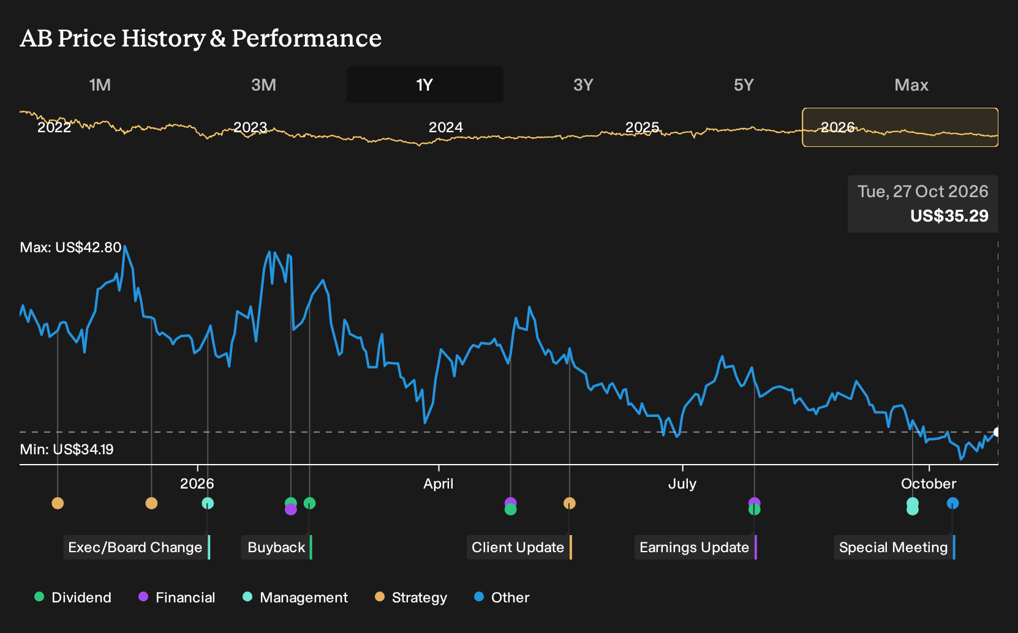Switch to the 3M time range tab
Viewport: 1018px width, 633px height.
click(263, 85)
